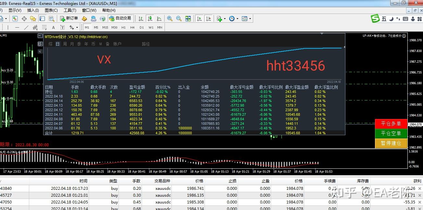The width and height of the screenshot is (423, 210).
Task: Switch chart to line chart
Action: coord(159,19)
